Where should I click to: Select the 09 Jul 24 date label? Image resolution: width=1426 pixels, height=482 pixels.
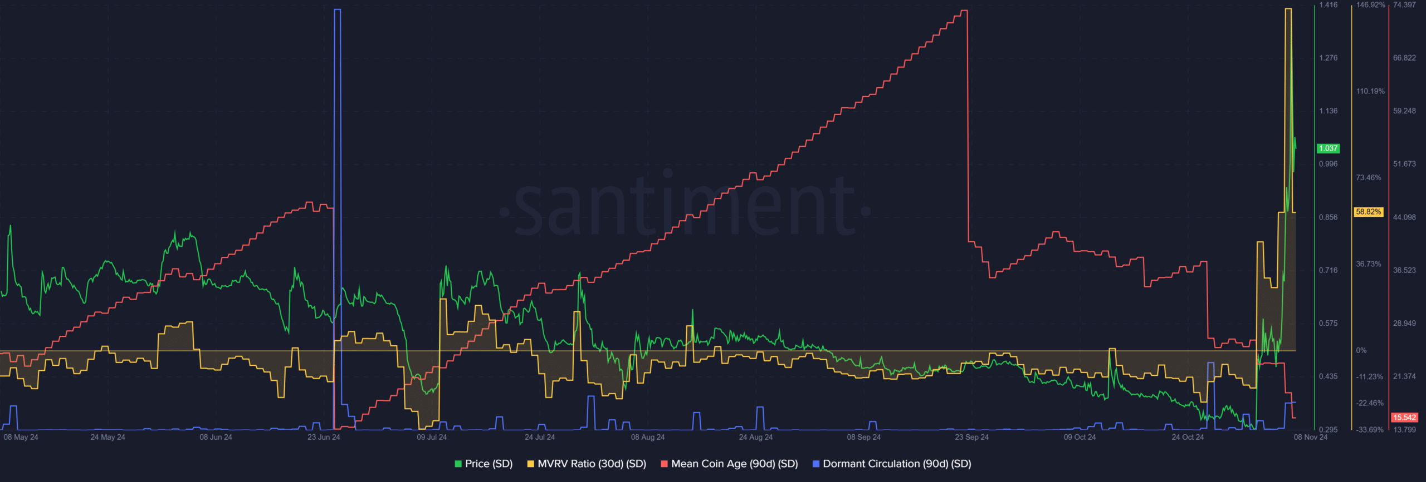(x=432, y=438)
